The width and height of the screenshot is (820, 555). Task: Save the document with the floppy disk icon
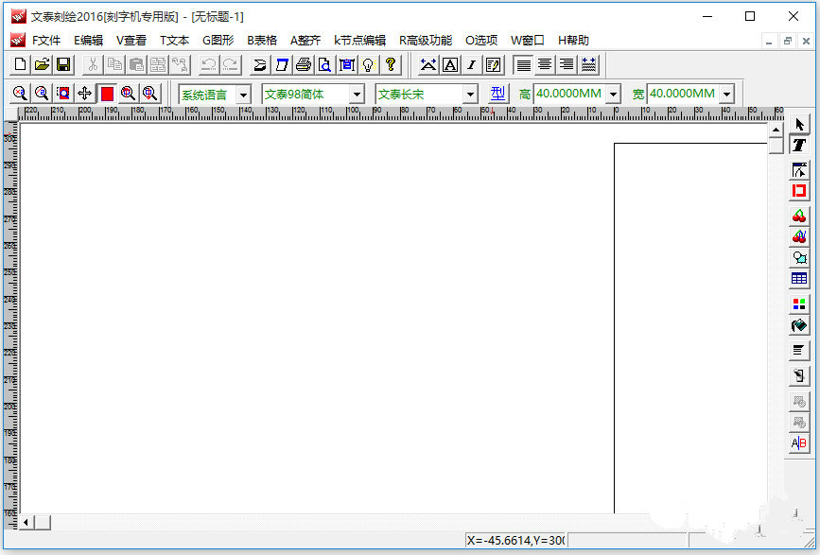coord(63,65)
